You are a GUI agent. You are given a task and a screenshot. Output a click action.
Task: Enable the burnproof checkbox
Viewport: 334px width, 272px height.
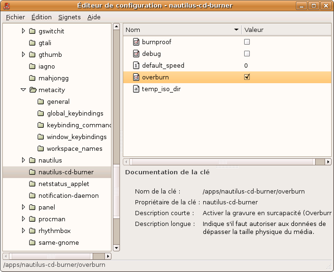(247, 42)
